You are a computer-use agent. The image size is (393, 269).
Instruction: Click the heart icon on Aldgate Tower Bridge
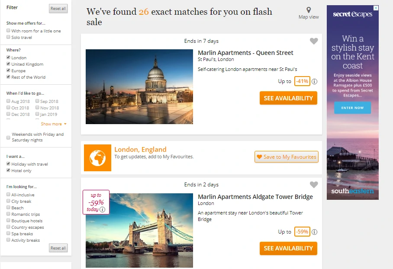[314, 185]
